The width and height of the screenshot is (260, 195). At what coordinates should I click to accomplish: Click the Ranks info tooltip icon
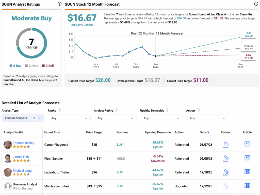pyautogui.click(x=59, y=110)
